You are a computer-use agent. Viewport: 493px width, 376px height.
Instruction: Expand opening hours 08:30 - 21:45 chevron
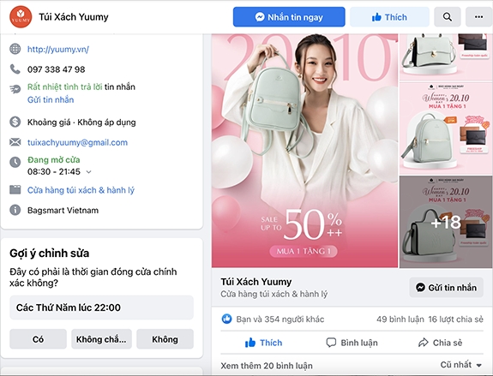[88, 172]
